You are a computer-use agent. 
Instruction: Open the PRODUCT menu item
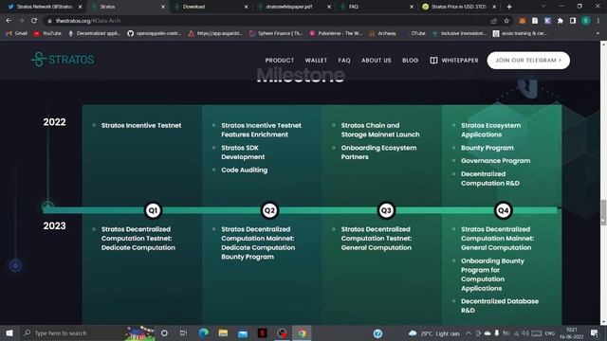(x=280, y=61)
